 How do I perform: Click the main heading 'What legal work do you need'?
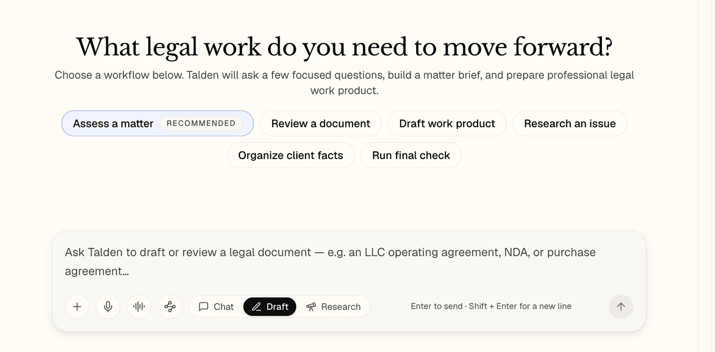[344, 47]
